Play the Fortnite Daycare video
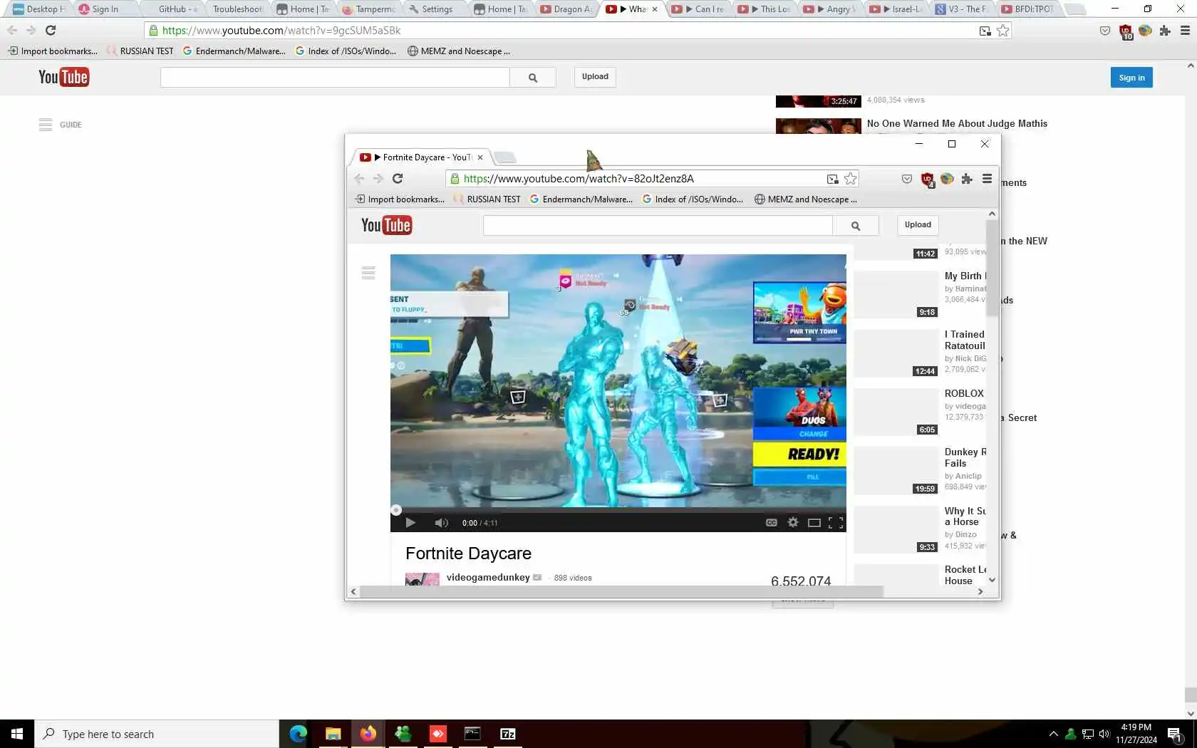 click(x=410, y=523)
